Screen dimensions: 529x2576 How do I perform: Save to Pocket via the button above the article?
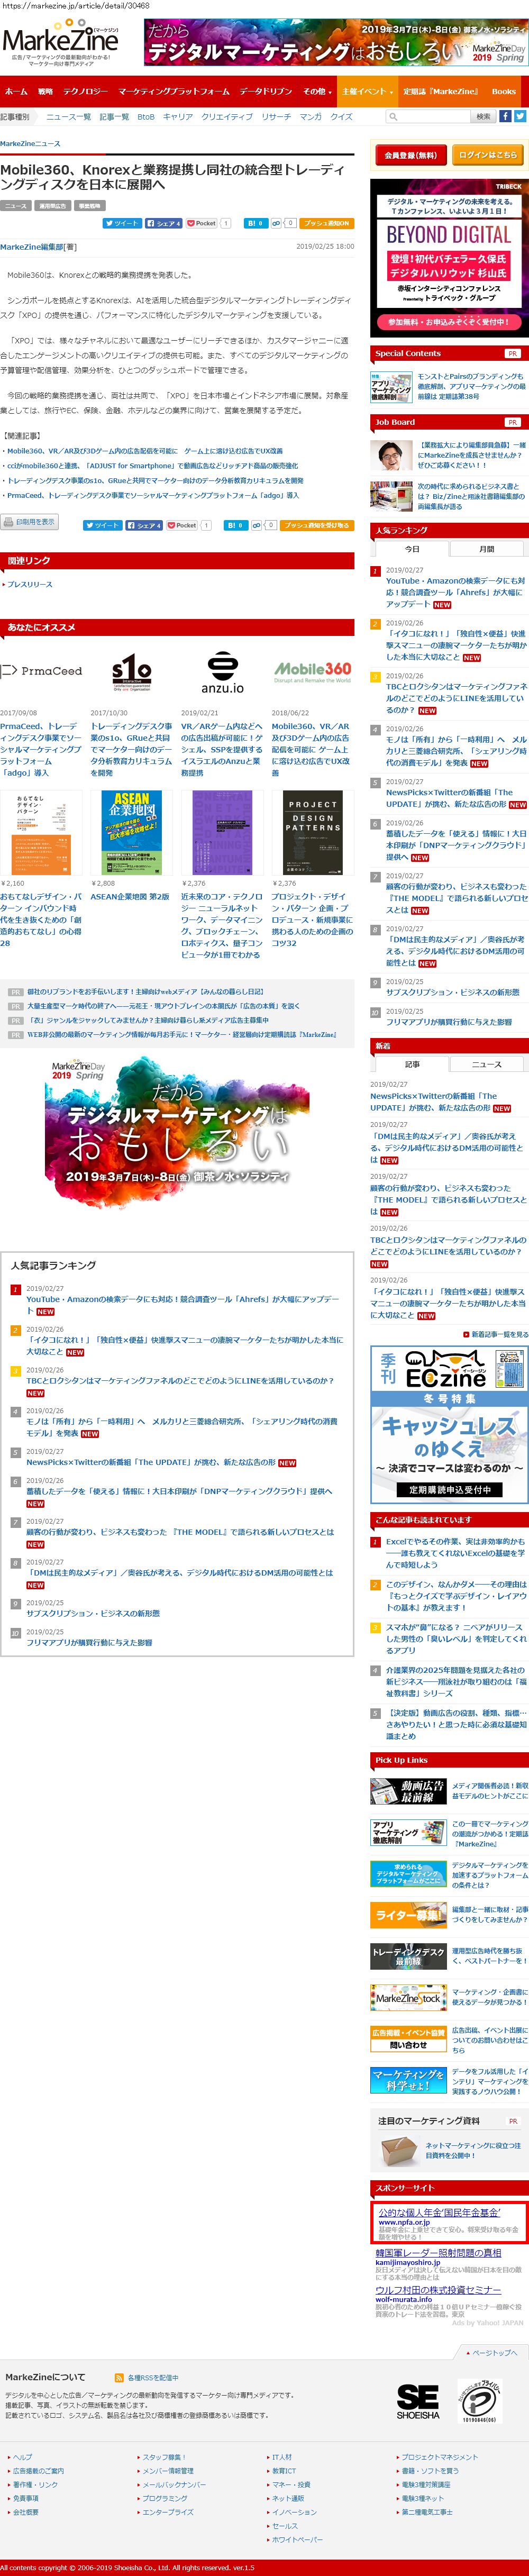[x=202, y=223]
